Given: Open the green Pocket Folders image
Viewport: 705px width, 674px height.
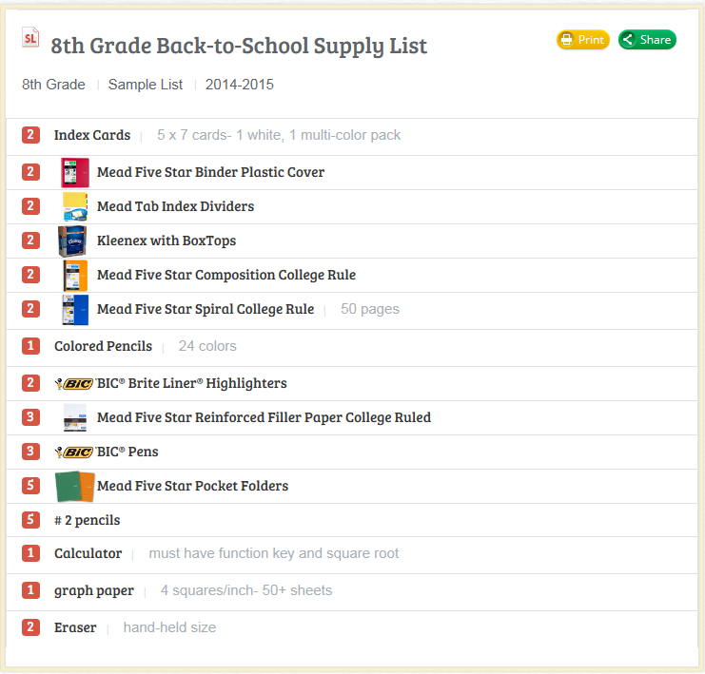Looking at the screenshot, I should point(74,486).
